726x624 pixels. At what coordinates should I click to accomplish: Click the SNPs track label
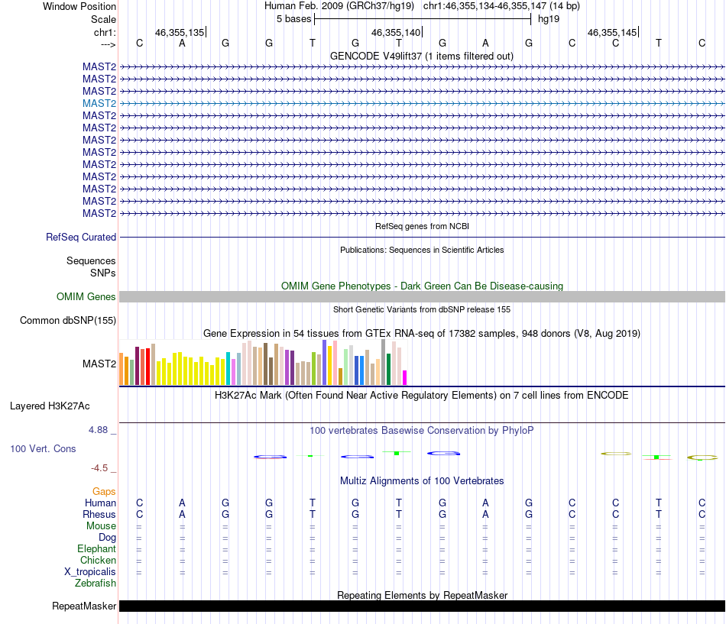coord(103,273)
